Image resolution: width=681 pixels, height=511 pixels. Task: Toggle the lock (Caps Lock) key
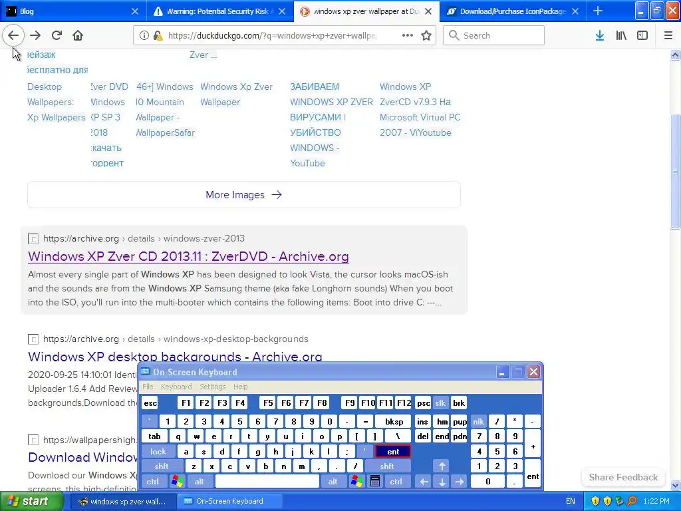[158, 452]
